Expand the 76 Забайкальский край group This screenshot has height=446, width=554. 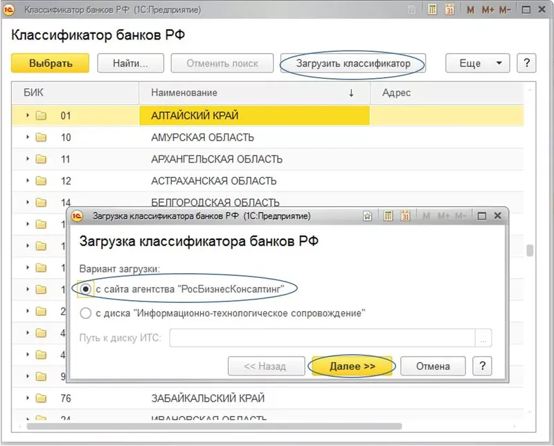28,398
